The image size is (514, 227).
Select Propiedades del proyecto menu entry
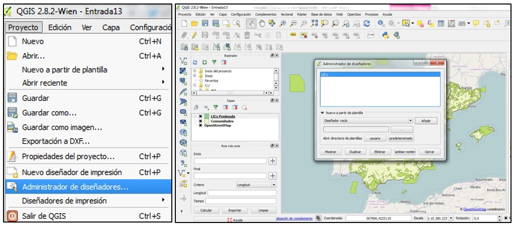(x=68, y=156)
